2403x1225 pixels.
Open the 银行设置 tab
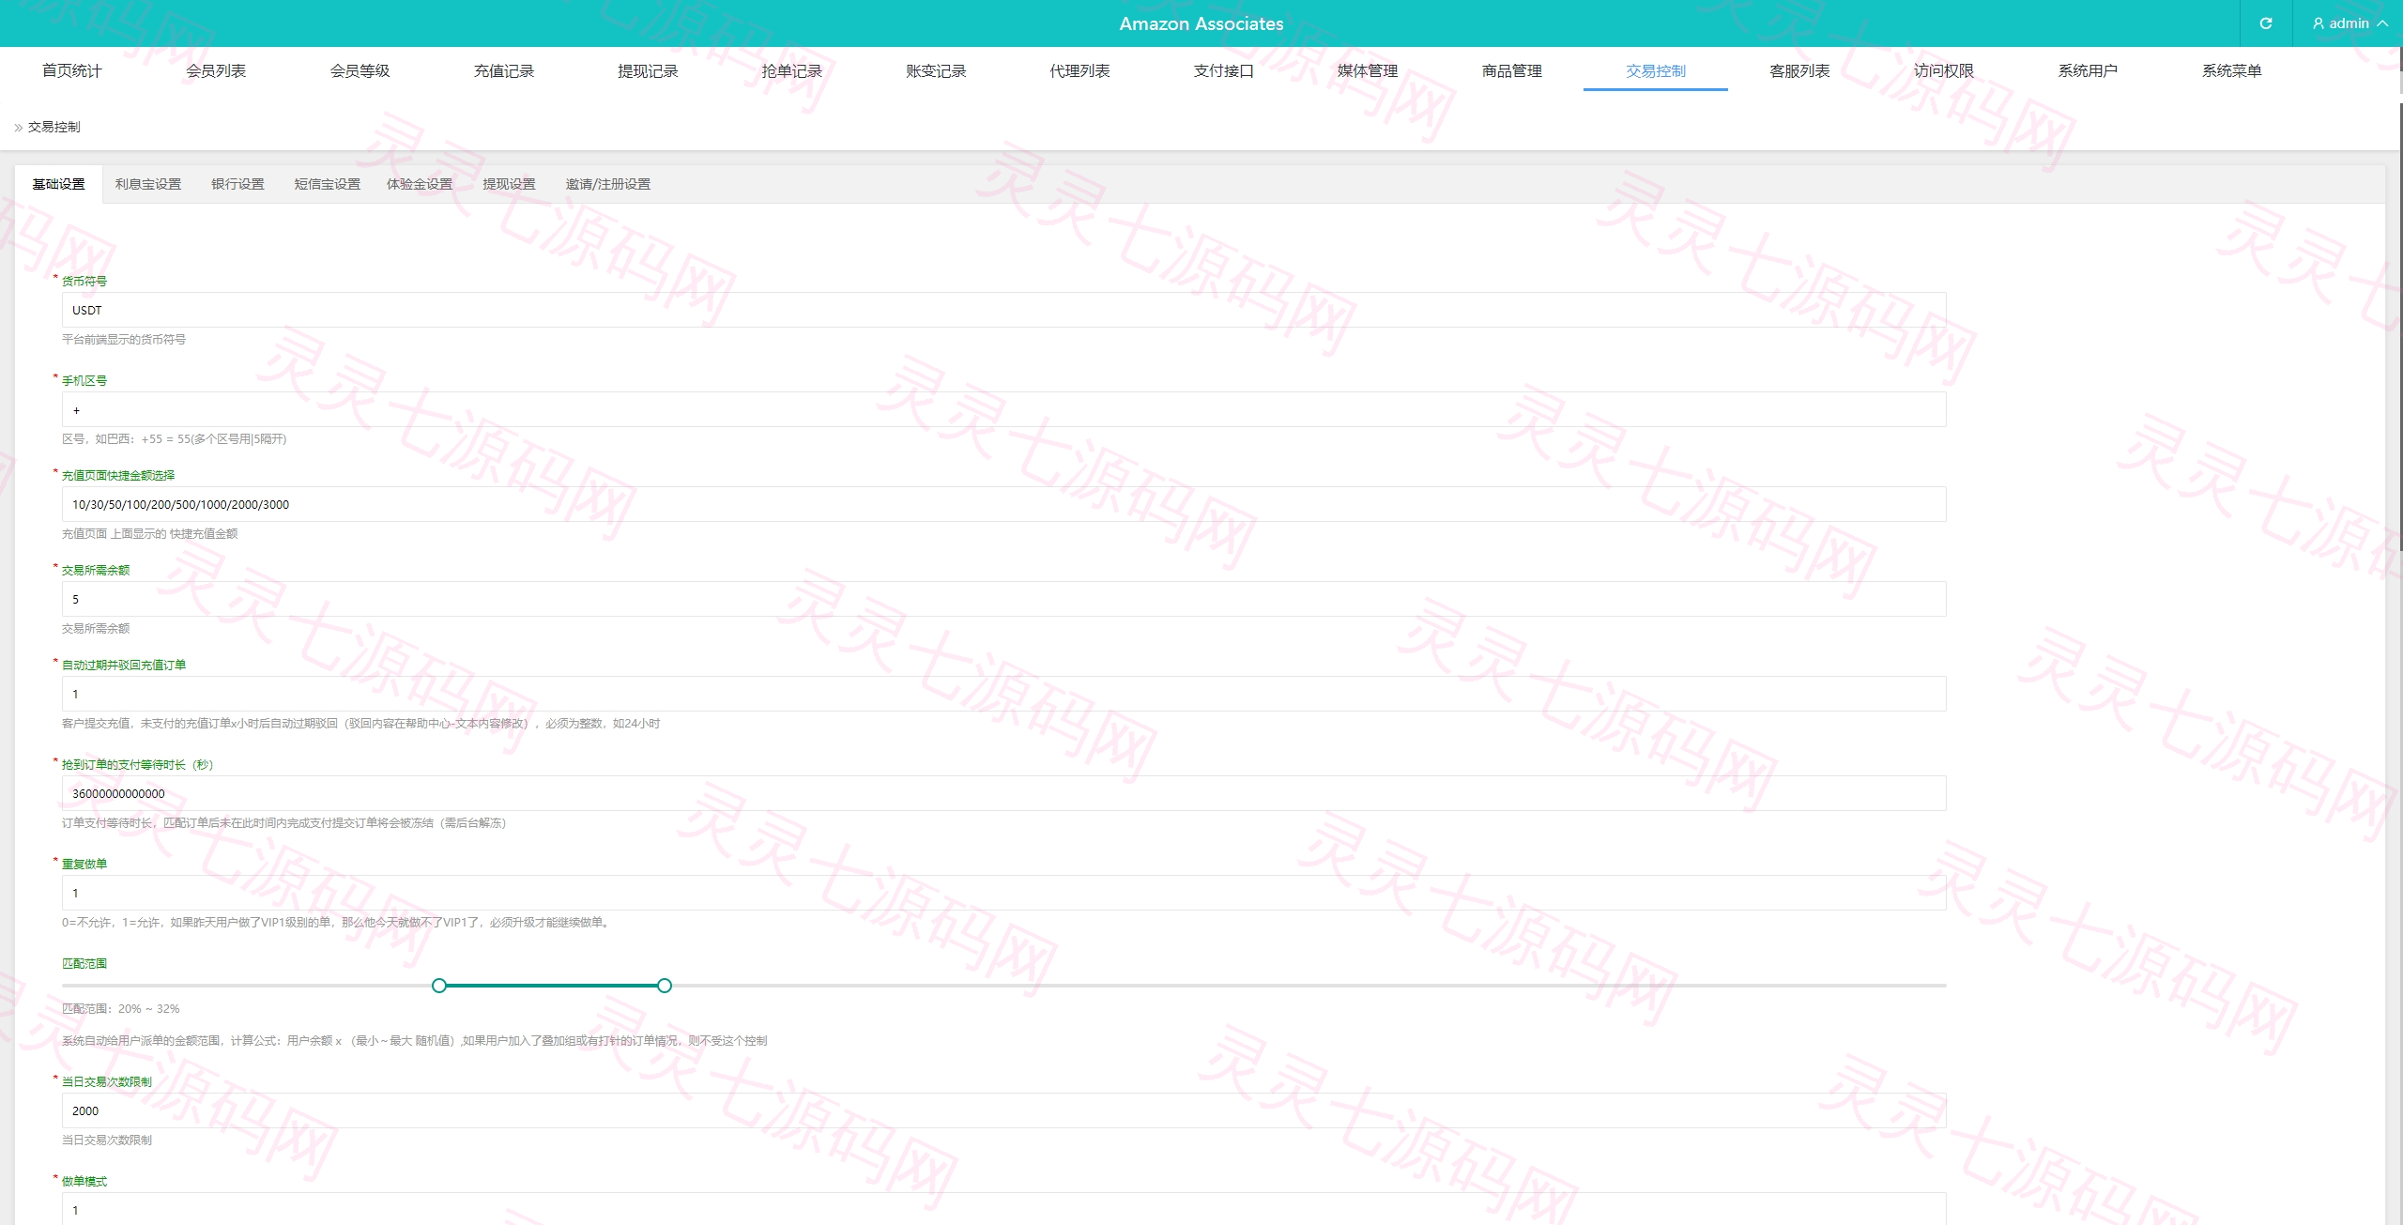point(237,184)
